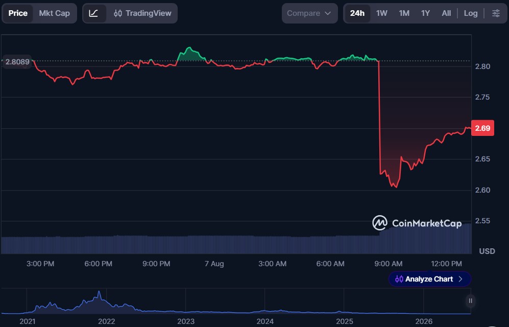Expand the Compare dropdown
The height and width of the screenshot is (327, 509).
click(x=309, y=13)
